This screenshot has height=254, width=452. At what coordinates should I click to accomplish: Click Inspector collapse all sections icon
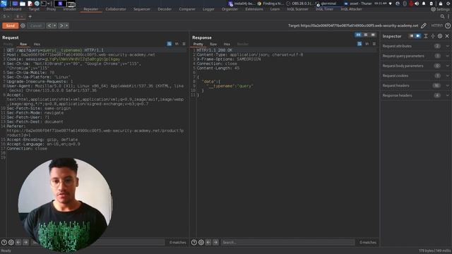(x=433, y=36)
